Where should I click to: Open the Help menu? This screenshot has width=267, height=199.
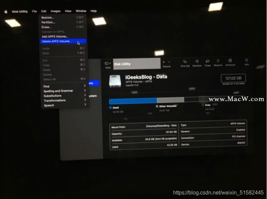[x=94, y=11]
